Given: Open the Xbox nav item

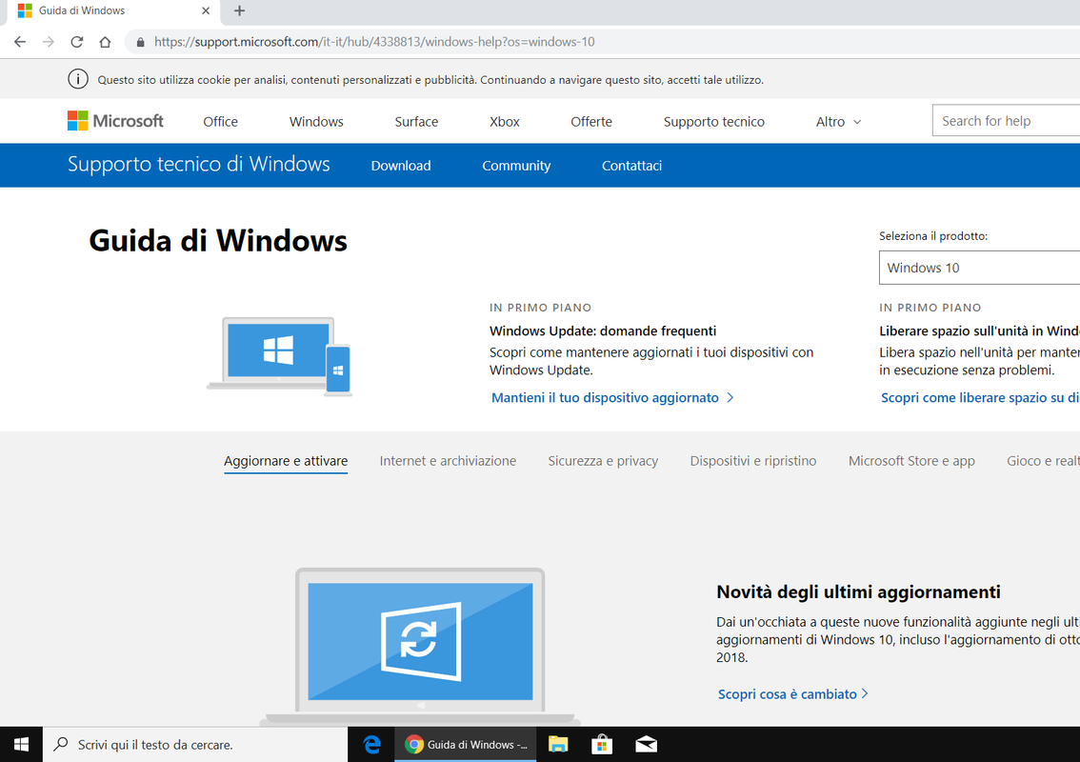Looking at the screenshot, I should [x=504, y=121].
